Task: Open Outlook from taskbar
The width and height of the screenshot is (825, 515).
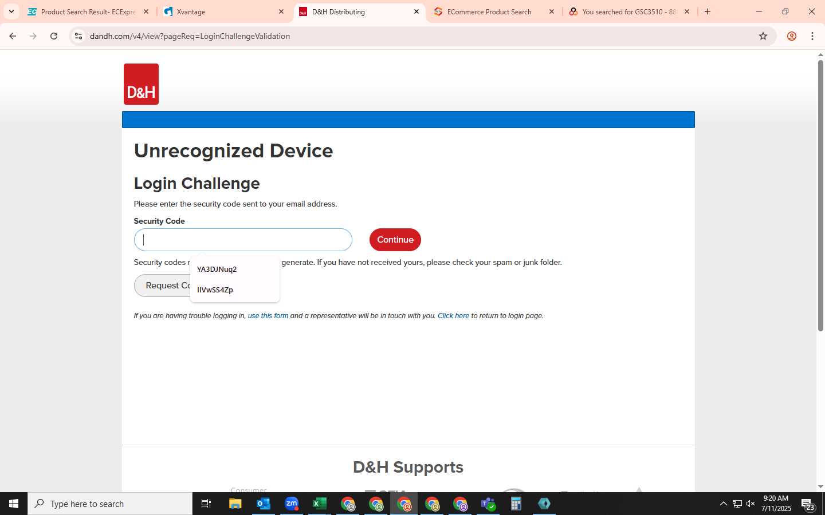Action: point(264,504)
